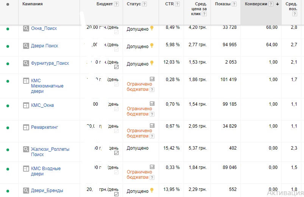This screenshot has height=197, width=304.
Task: Click the help icon beside Статус header
Action: click(145, 4)
